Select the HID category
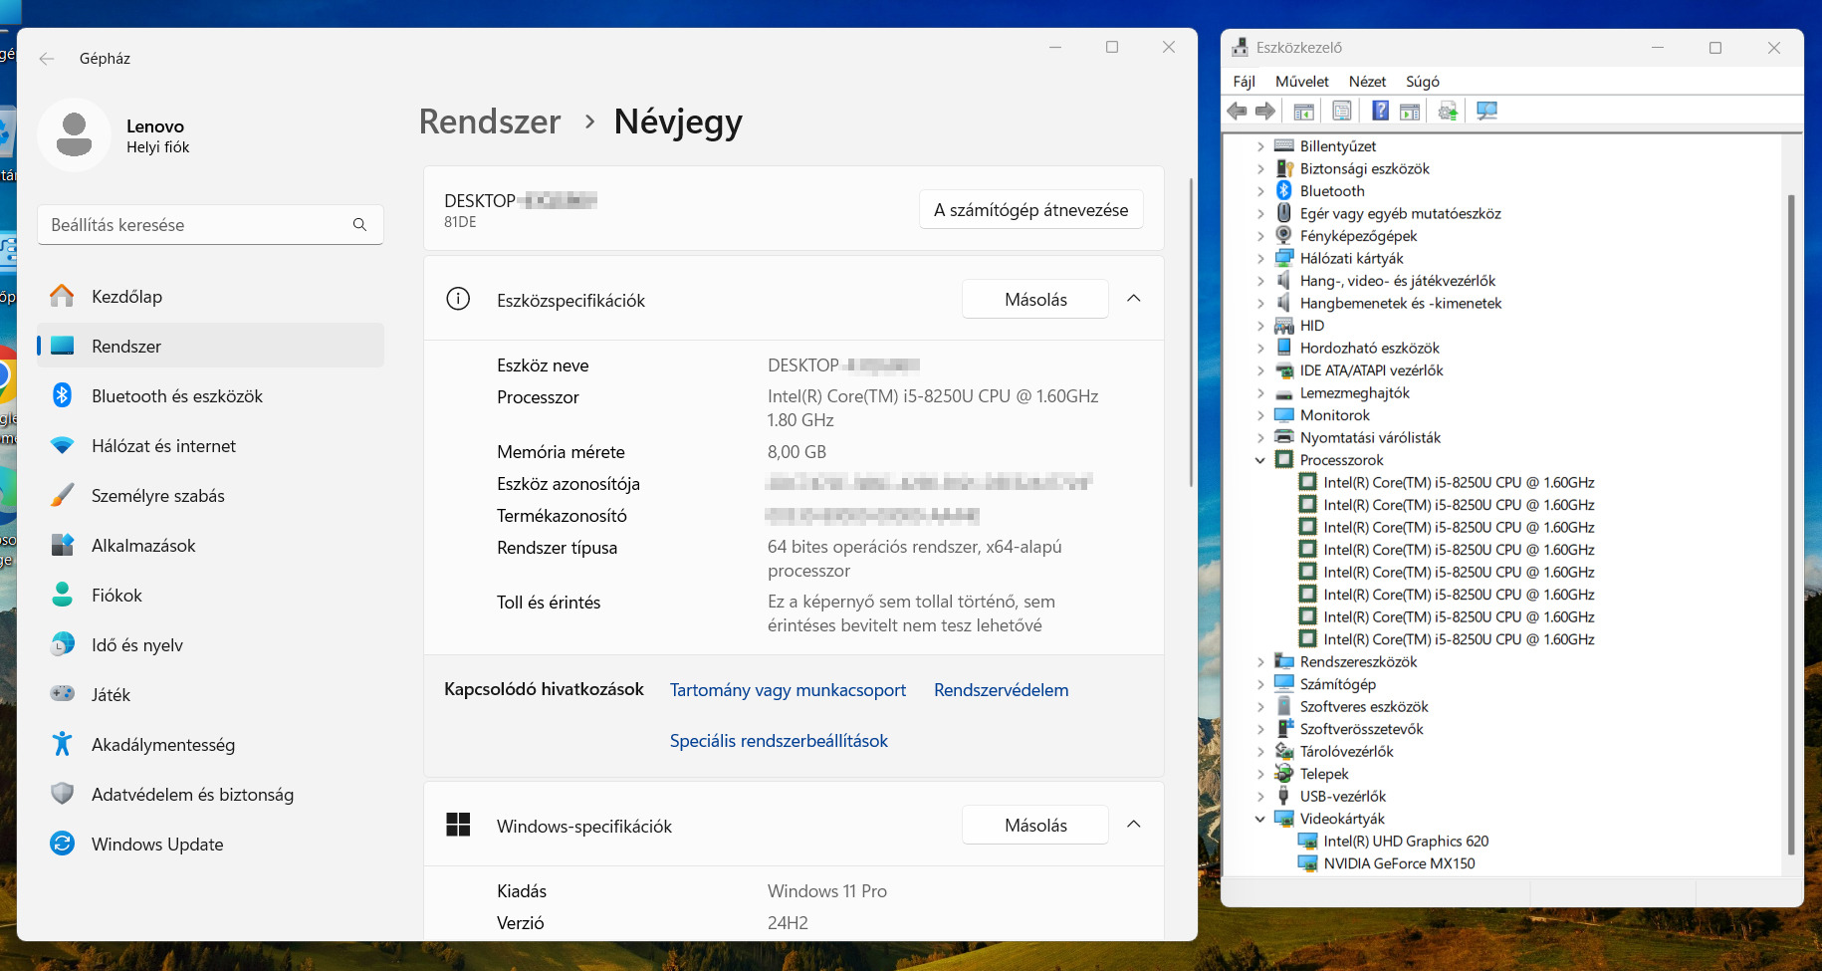The image size is (1822, 971). pyautogui.click(x=1312, y=326)
